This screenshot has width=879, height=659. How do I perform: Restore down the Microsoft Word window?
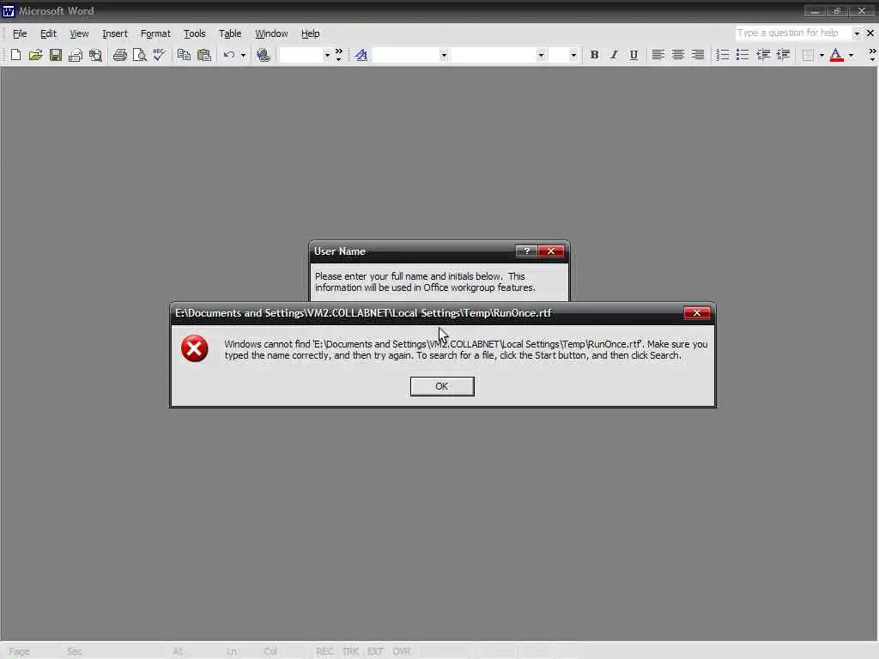click(837, 10)
